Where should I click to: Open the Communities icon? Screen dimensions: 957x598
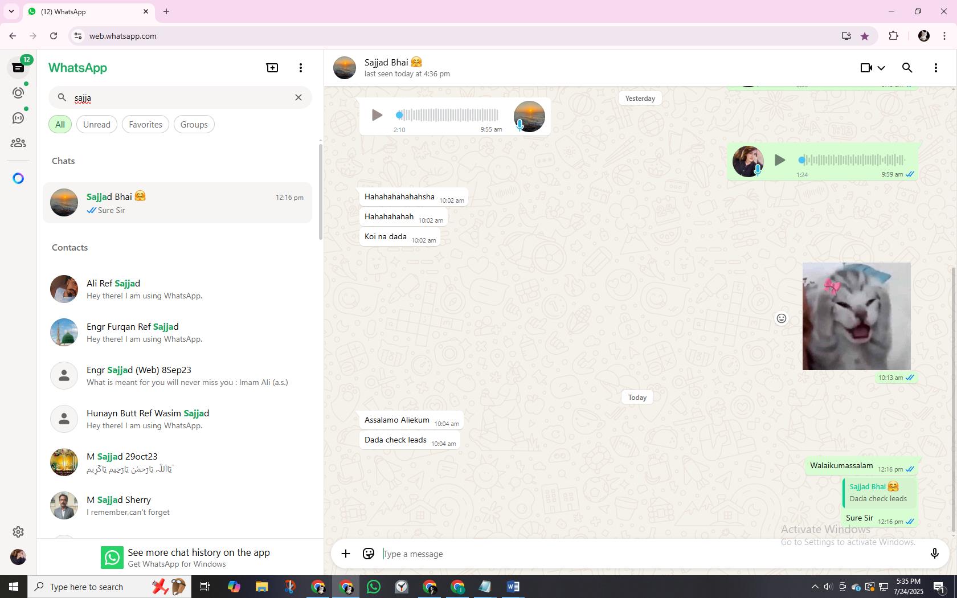point(18,143)
